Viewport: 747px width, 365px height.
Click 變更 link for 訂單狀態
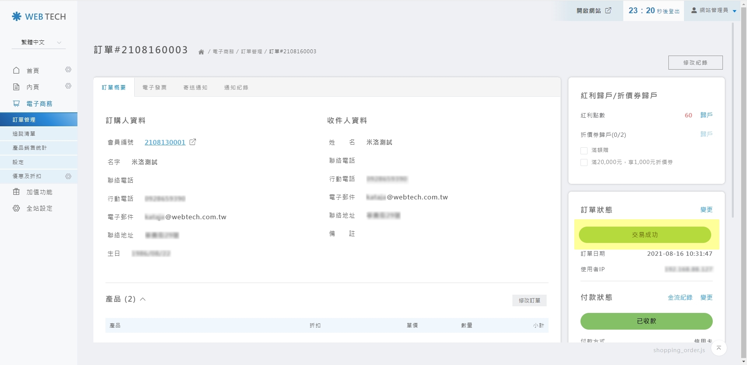coord(706,210)
